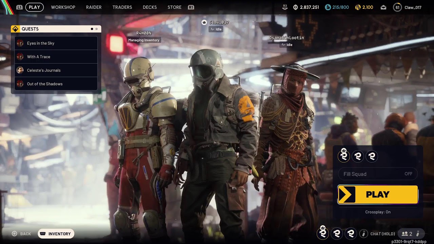This screenshot has width=434, height=244.
Task: Click the Claw_017 nameplate above the center character
Action: coord(219,22)
